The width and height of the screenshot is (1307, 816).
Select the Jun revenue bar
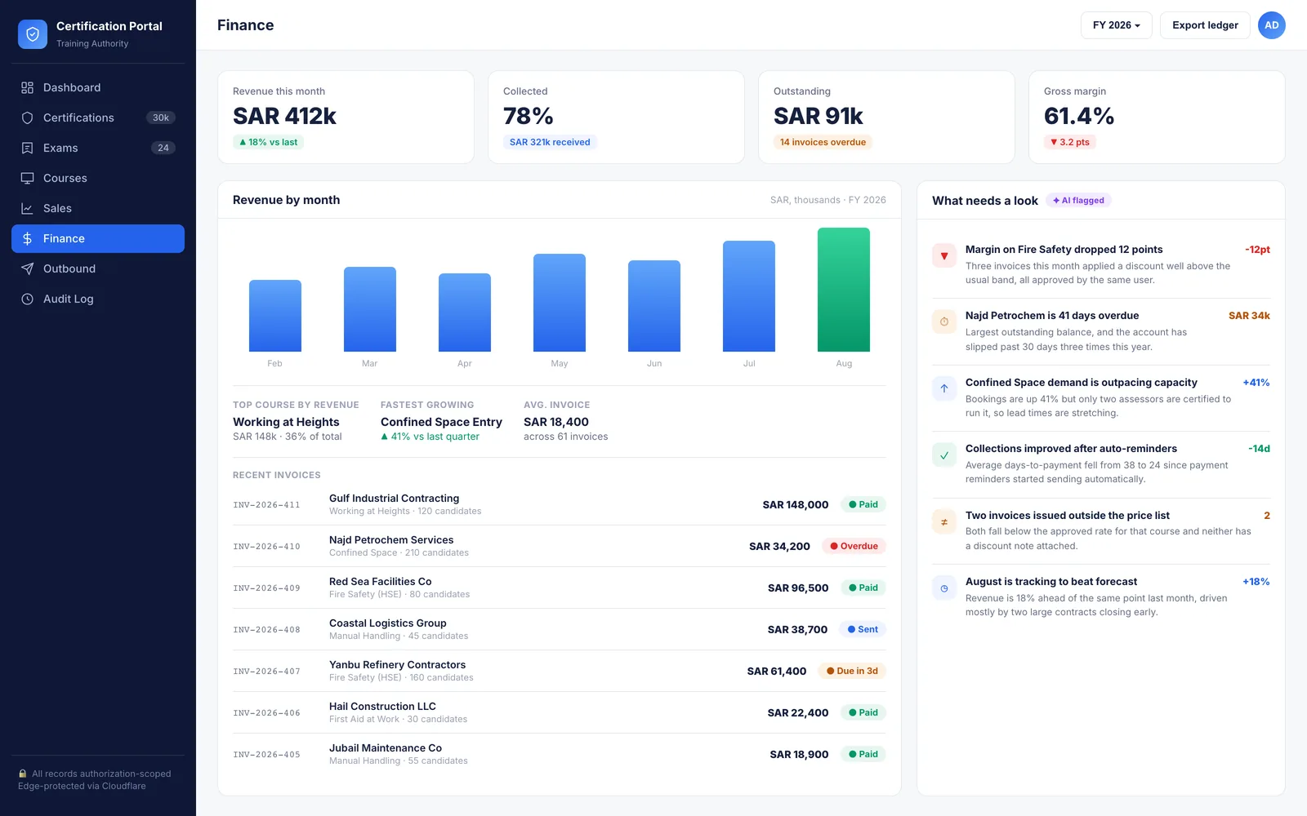tap(654, 306)
